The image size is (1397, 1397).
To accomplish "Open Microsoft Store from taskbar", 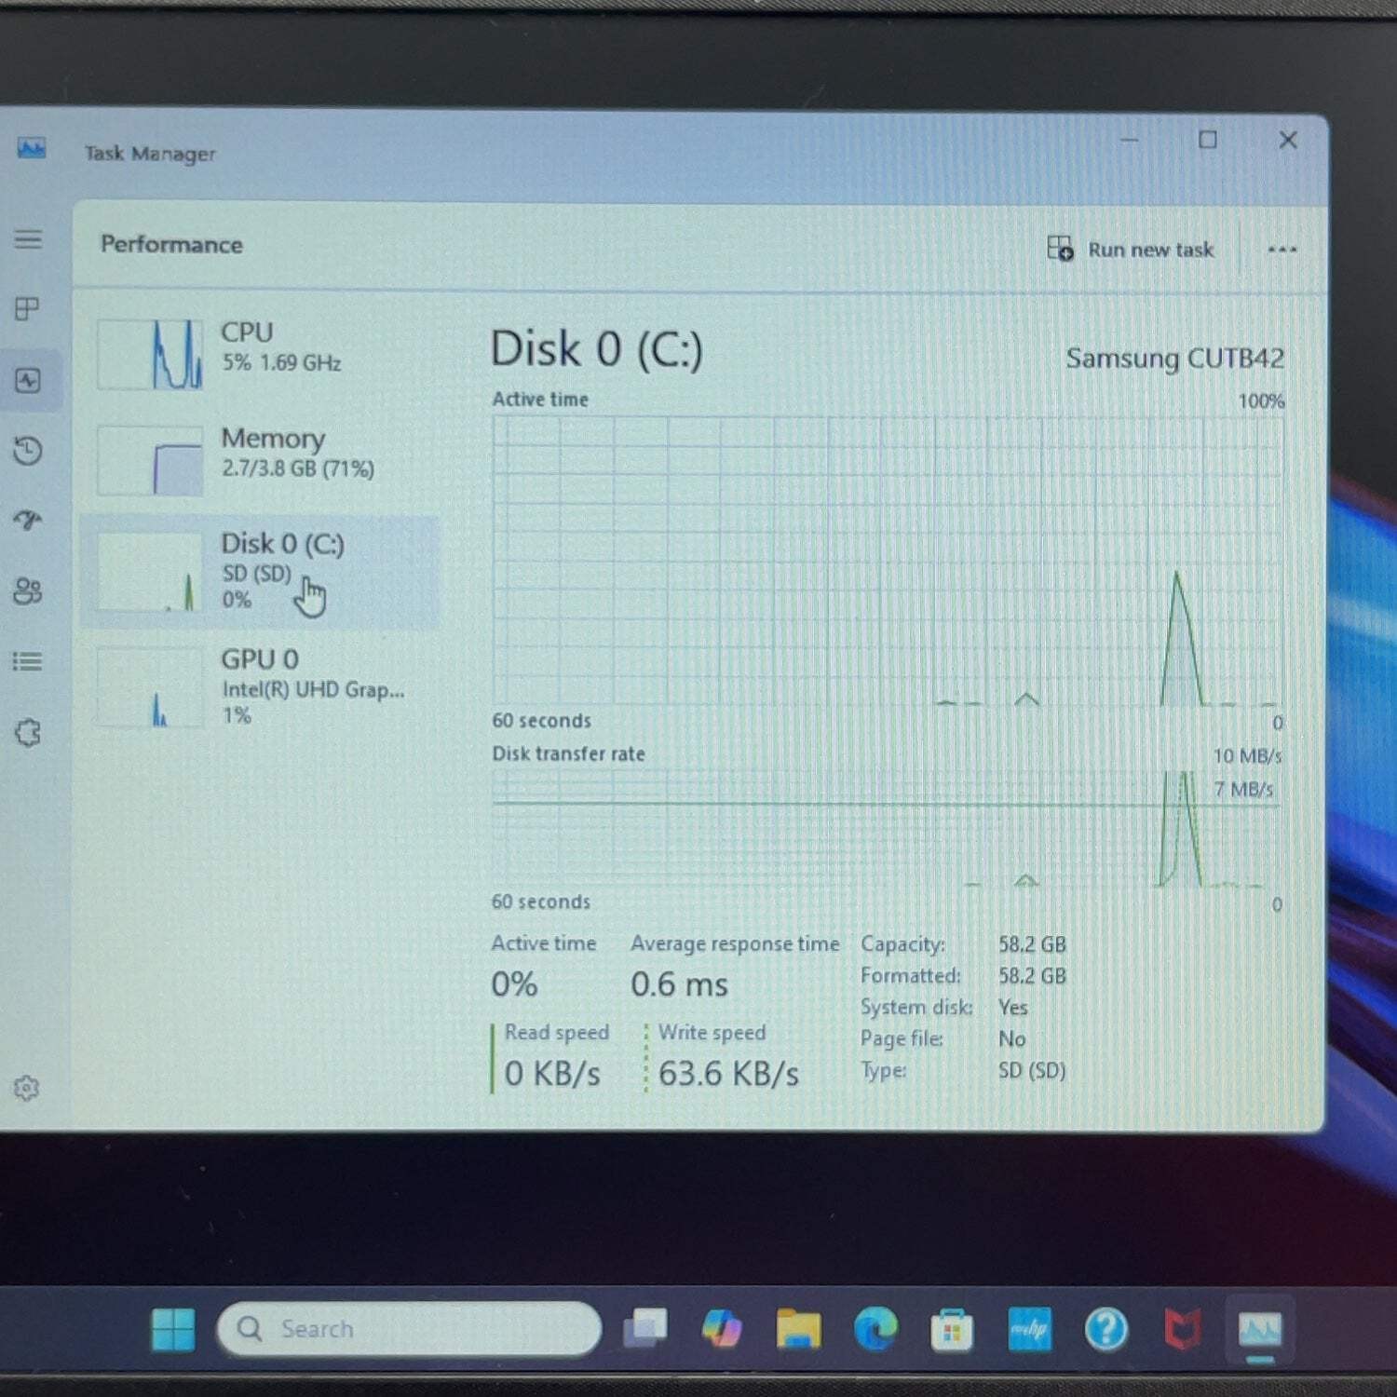I will pyautogui.click(x=952, y=1329).
